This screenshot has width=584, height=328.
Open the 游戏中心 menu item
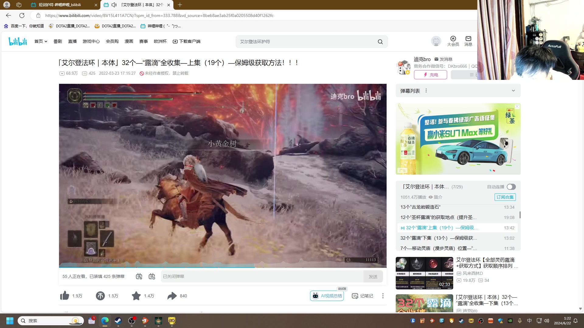click(x=91, y=41)
